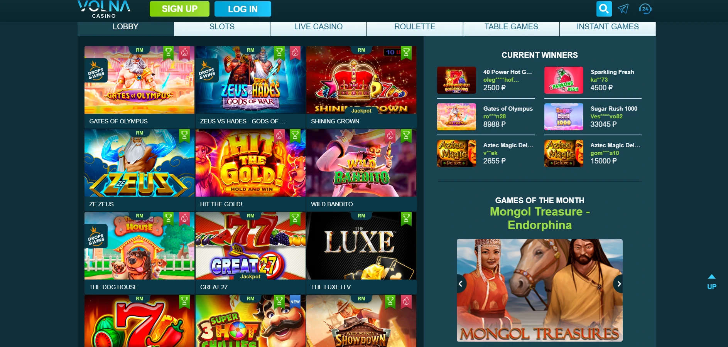
Task: Click Drops & Wins badge on Dog House
Action: [x=96, y=236]
